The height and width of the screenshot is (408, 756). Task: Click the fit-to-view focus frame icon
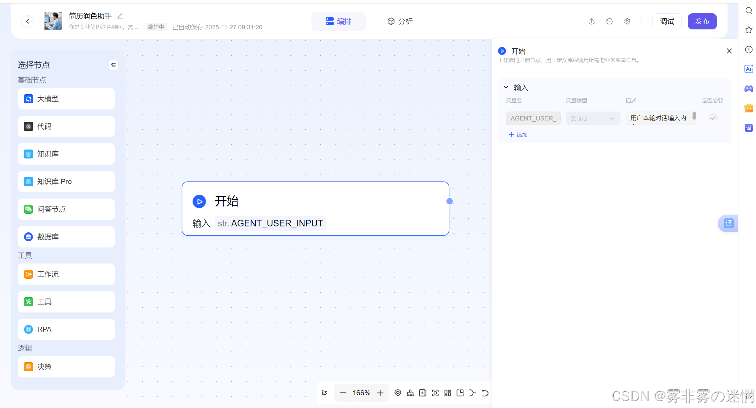(x=435, y=393)
